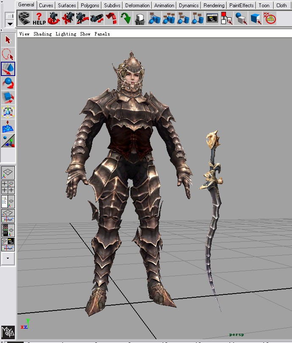Select the arrow Select tool in toolbox
Screen dimensions: 292x343
pyautogui.click(x=8, y=40)
